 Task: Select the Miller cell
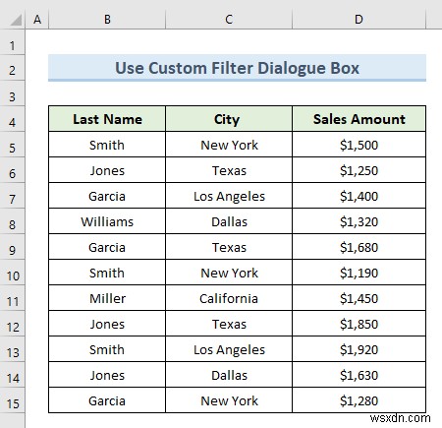[107, 298]
